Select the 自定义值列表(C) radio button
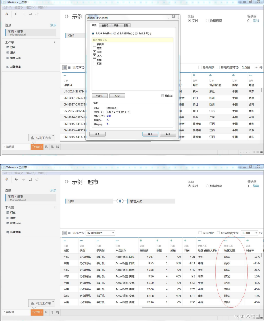 115,33
